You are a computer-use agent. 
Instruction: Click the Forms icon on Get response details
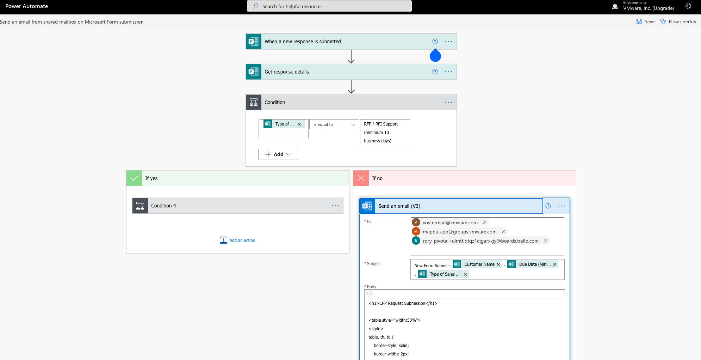tap(254, 72)
